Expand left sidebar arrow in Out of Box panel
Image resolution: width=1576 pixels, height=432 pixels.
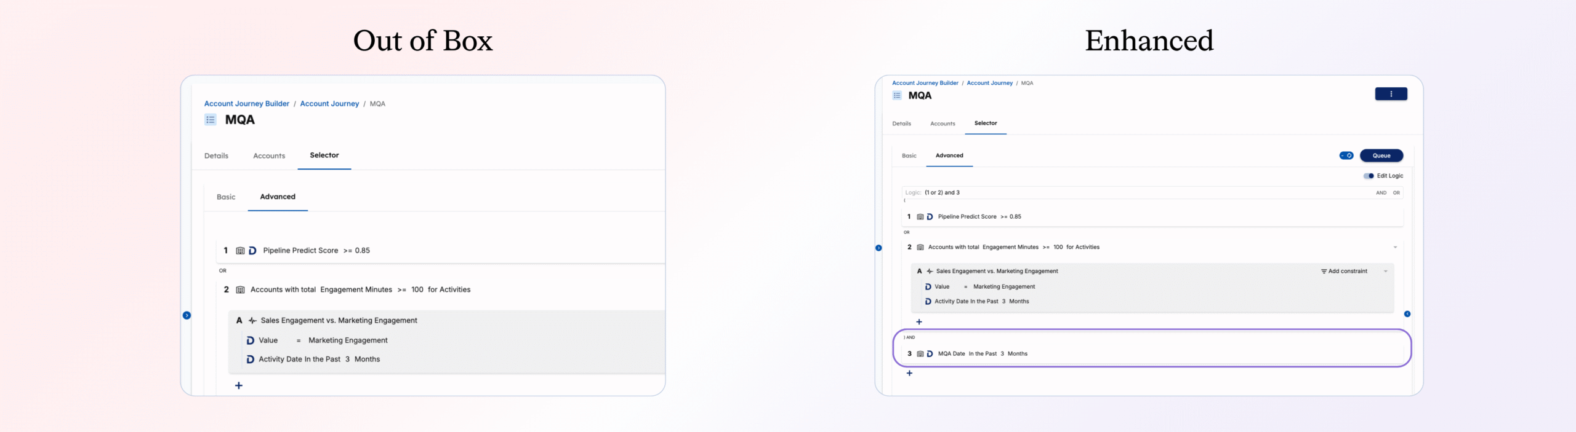click(x=187, y=315)
